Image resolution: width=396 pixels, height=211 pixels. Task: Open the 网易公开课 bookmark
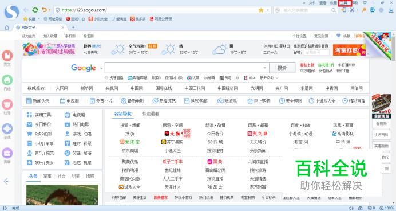point(161,19)
